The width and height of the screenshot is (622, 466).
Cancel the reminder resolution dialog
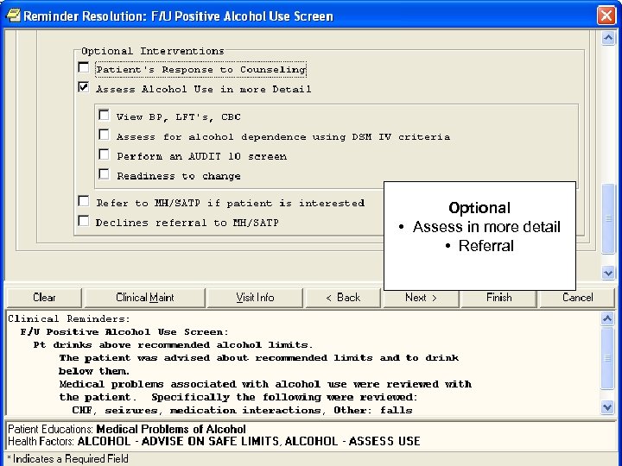tap(577, 298)
